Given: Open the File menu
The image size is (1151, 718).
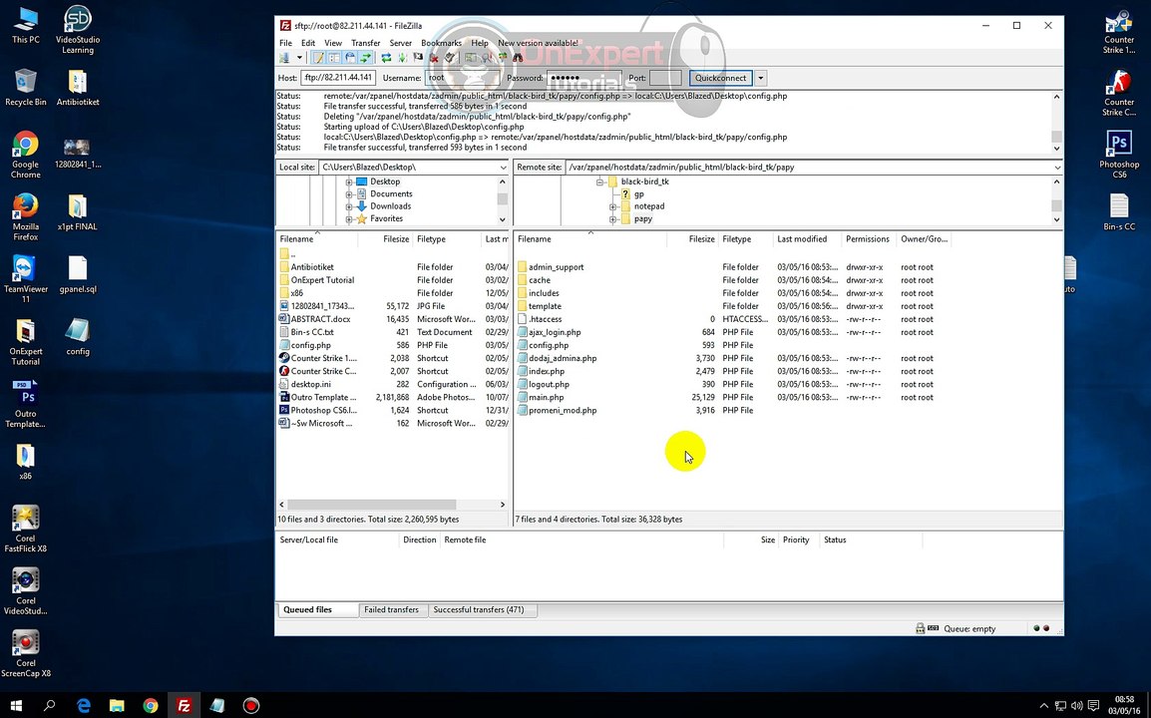Looking at the screenshot, I should click(x=285, y=43).
